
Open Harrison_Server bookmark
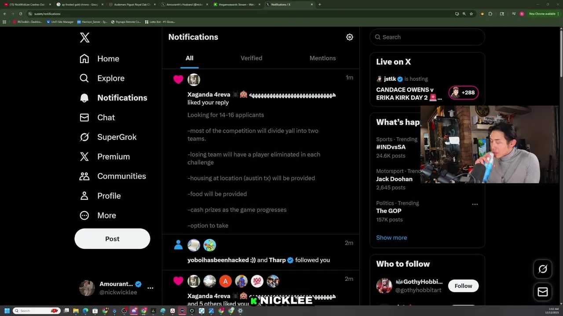(92, 22)
